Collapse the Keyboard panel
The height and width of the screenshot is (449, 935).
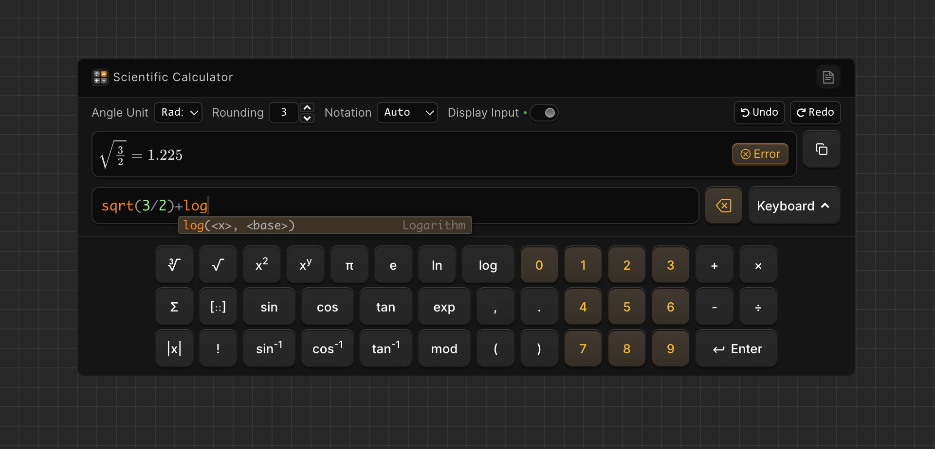click(x=794, y=206)
